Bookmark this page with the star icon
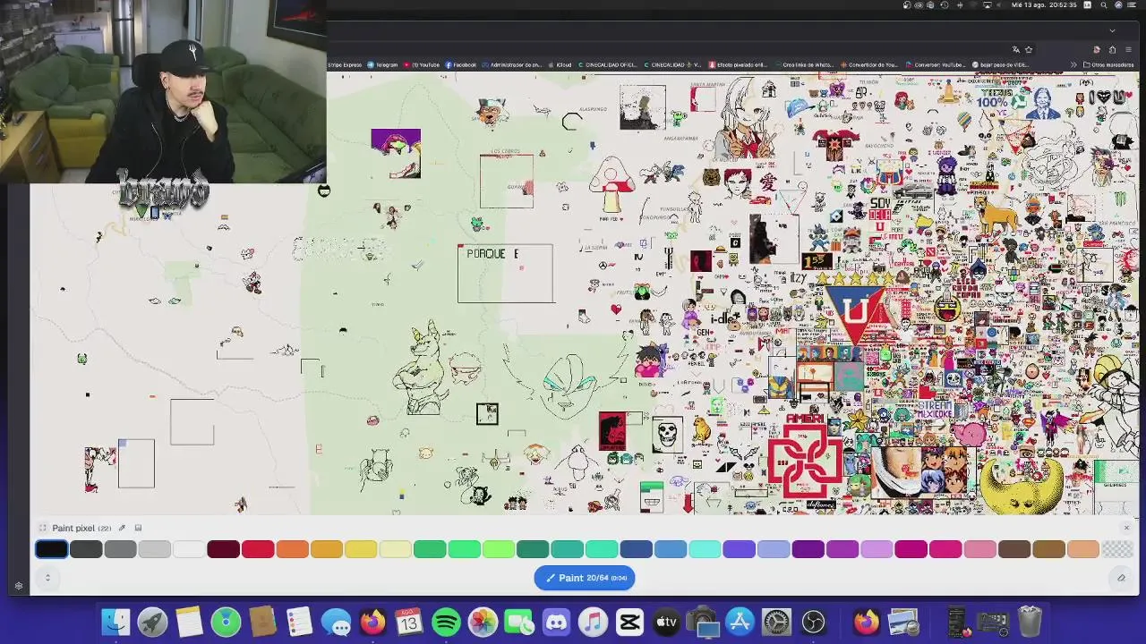This screenshot has width=1146, height=644. 1029,49
